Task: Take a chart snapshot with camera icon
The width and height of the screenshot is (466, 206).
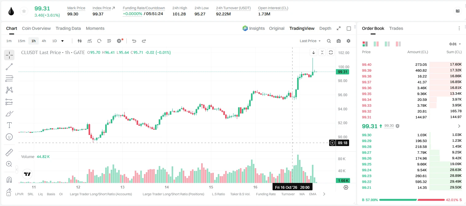Action: coord(339,41)
